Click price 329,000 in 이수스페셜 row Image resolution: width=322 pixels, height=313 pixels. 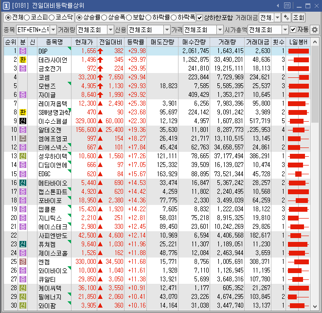click(86, 121)
